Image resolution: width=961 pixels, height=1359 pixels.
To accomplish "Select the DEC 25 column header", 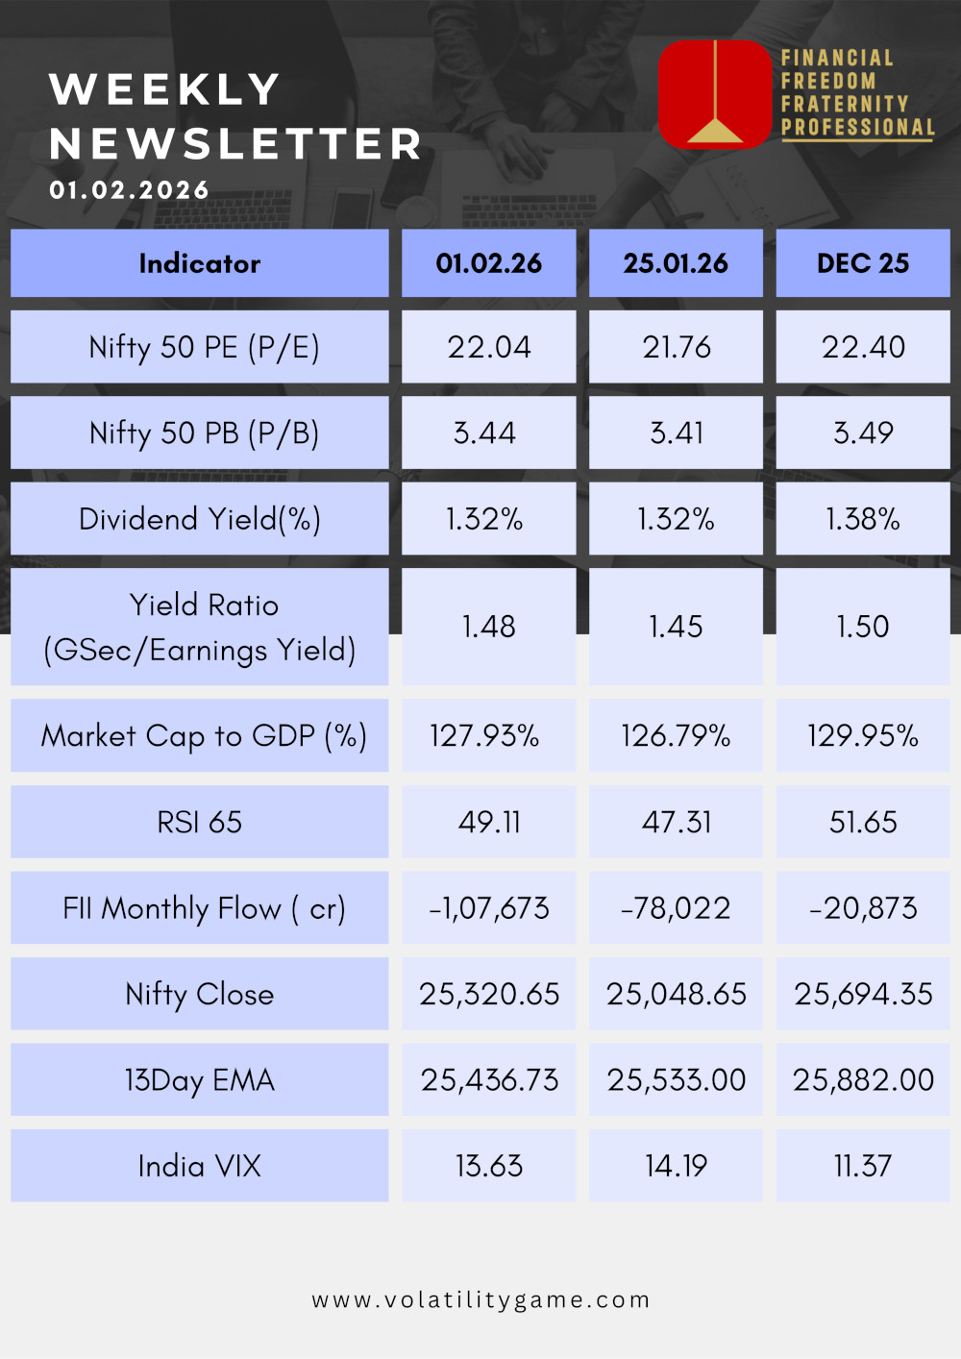I will 863,263.
